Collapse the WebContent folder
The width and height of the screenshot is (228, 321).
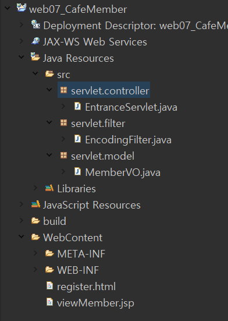coord(22,237)
